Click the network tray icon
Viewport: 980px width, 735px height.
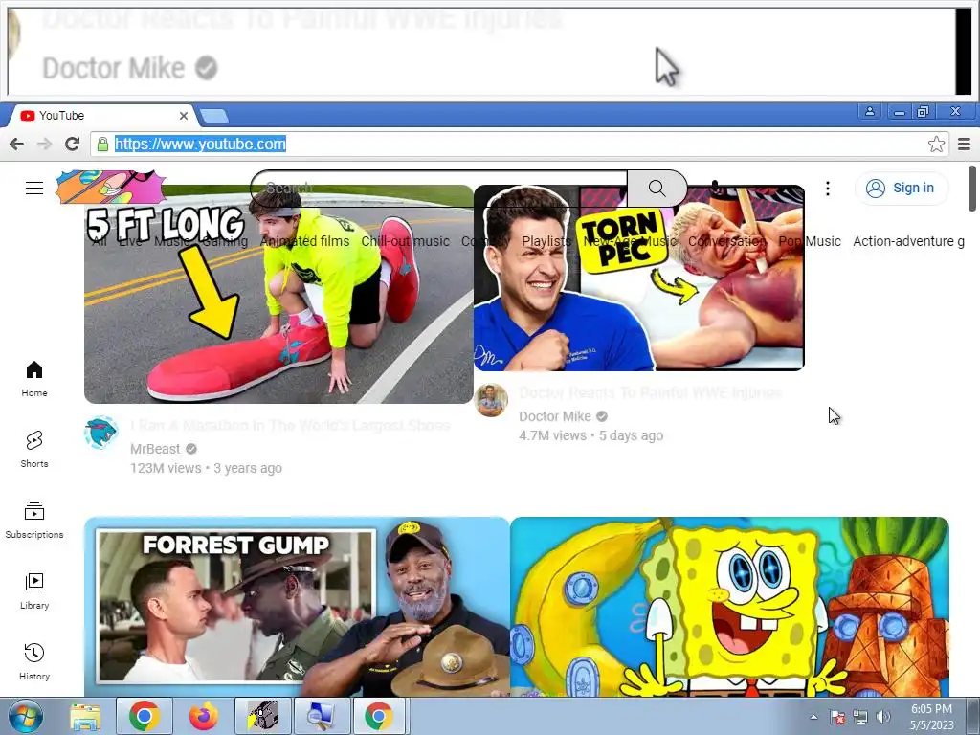[860, 717]
